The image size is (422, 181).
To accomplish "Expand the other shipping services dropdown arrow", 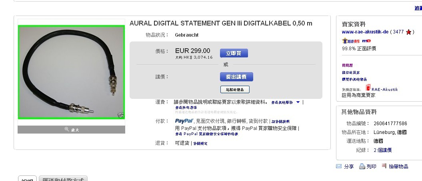I will click(x=298, y=102).
